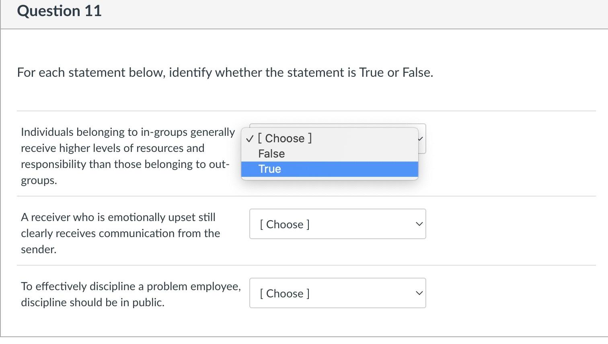Click the problem employee discipline statement text
The height and width of the screenshot is (344, 608).
pos(130,294)
